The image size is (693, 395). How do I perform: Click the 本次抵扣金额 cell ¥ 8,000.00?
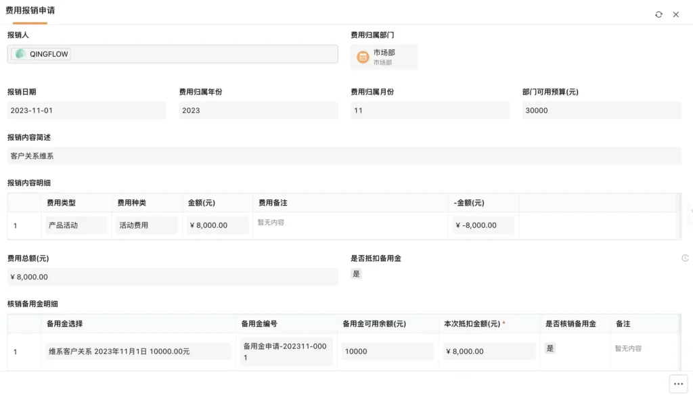(x=488, y=351)
